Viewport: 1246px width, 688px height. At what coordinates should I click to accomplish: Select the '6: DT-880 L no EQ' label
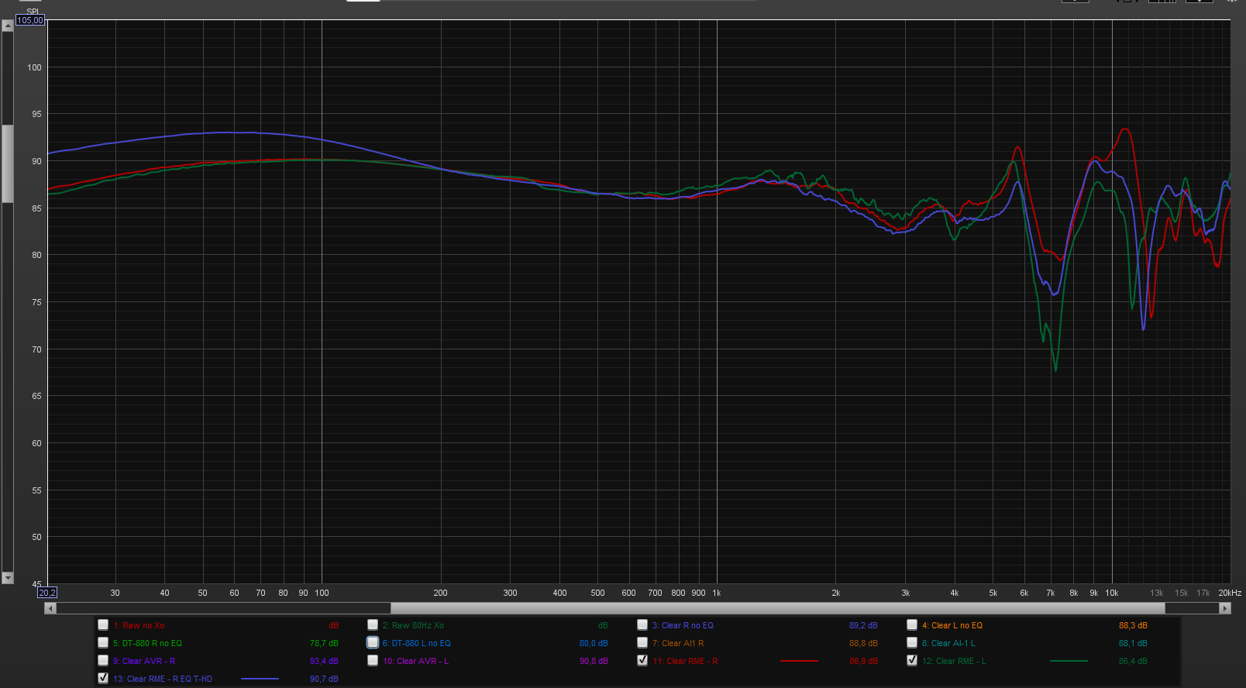coord(416,643)
